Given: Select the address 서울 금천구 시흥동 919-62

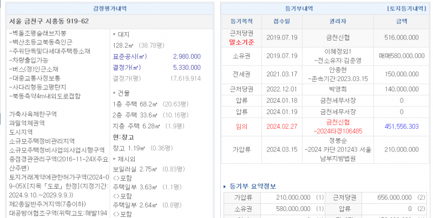Looking at the screenshot, I should pyautogui.click(x=49, y=21).
